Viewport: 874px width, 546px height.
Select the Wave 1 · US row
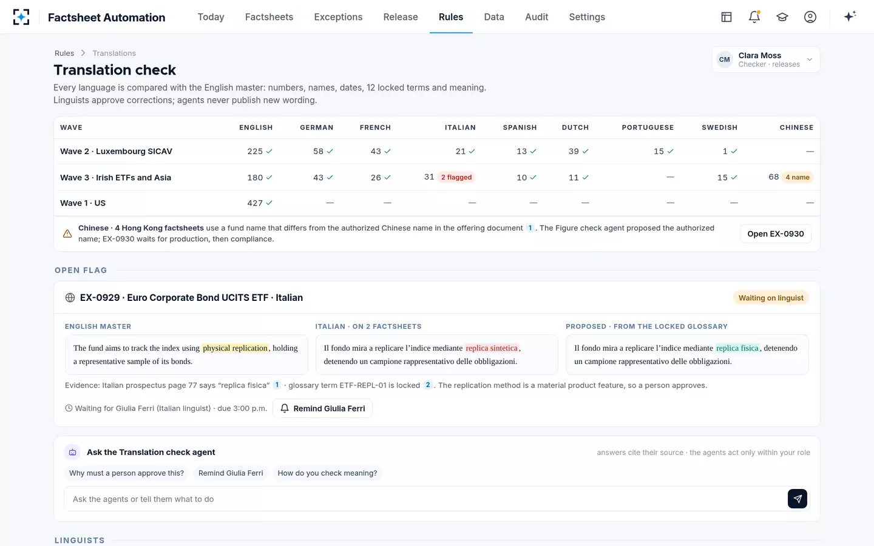(x=437, y=203)
